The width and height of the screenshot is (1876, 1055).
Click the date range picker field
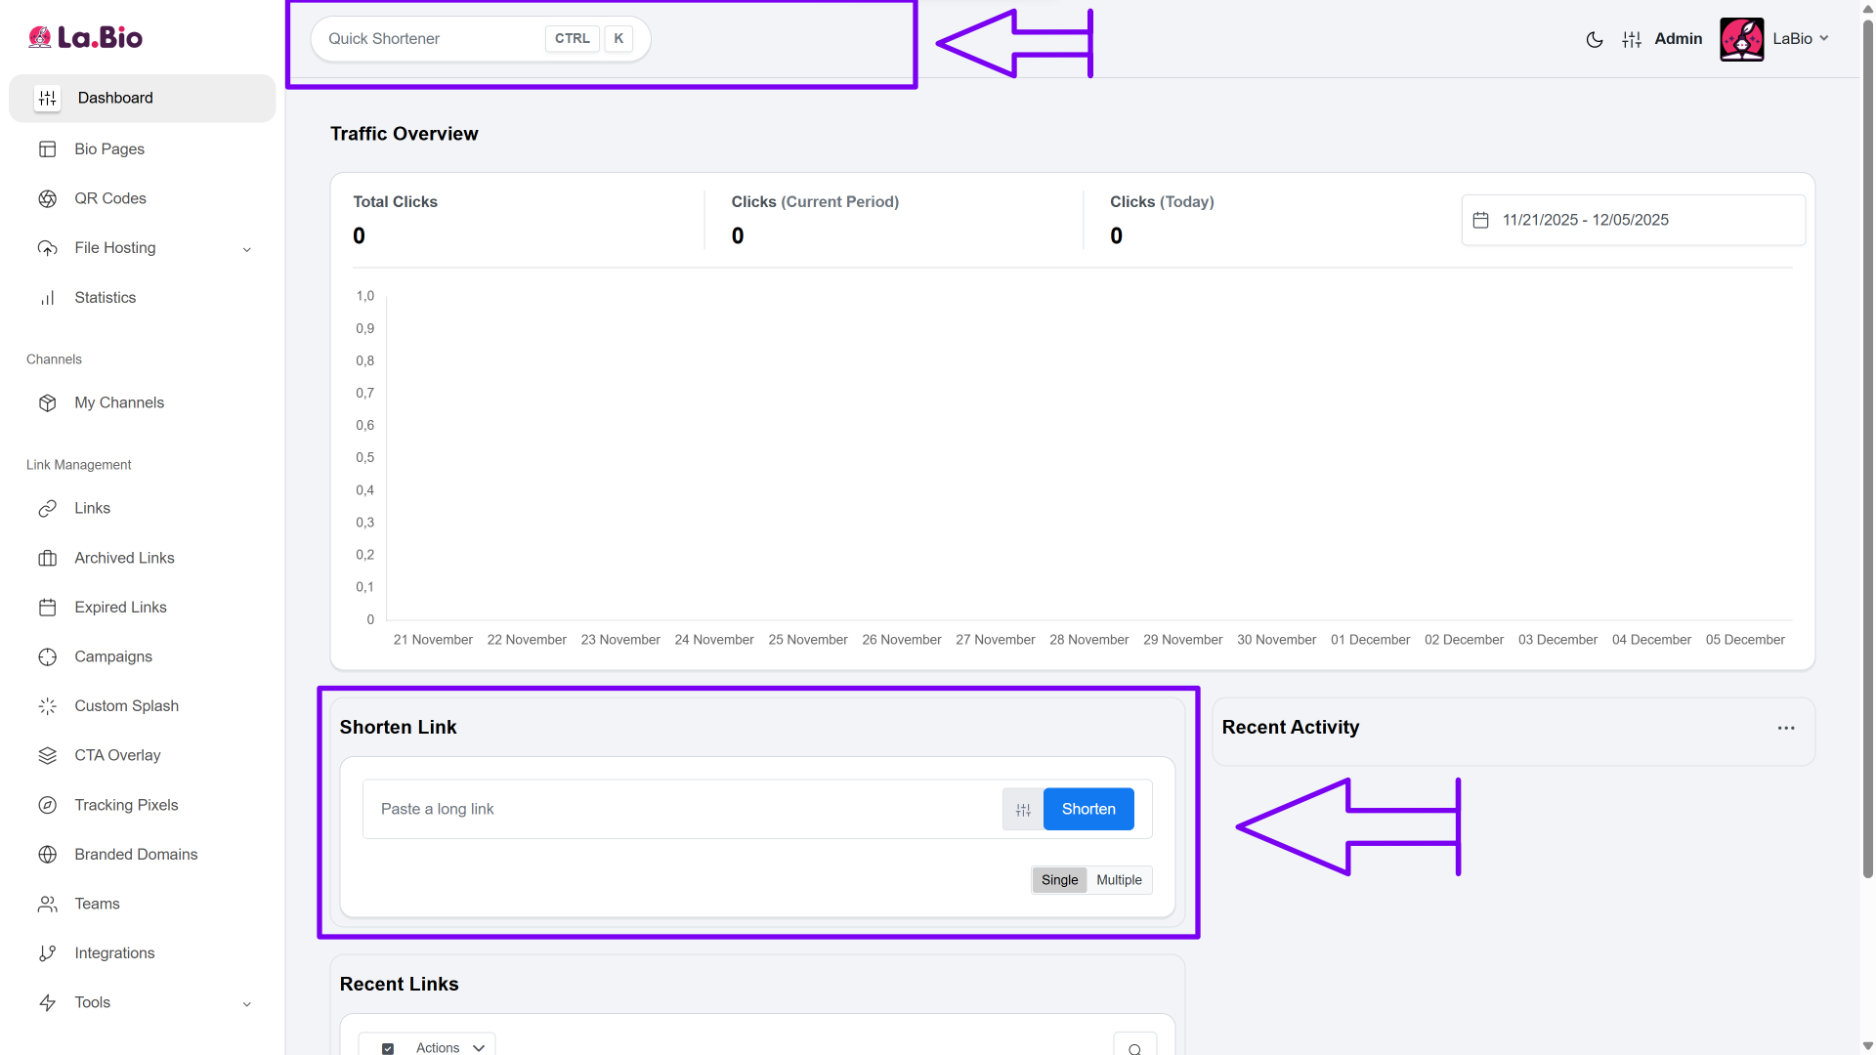[x=1632, y=220]
